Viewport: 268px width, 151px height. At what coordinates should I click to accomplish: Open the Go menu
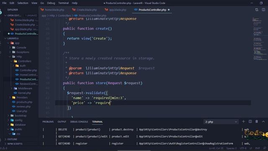coord(42,3)
